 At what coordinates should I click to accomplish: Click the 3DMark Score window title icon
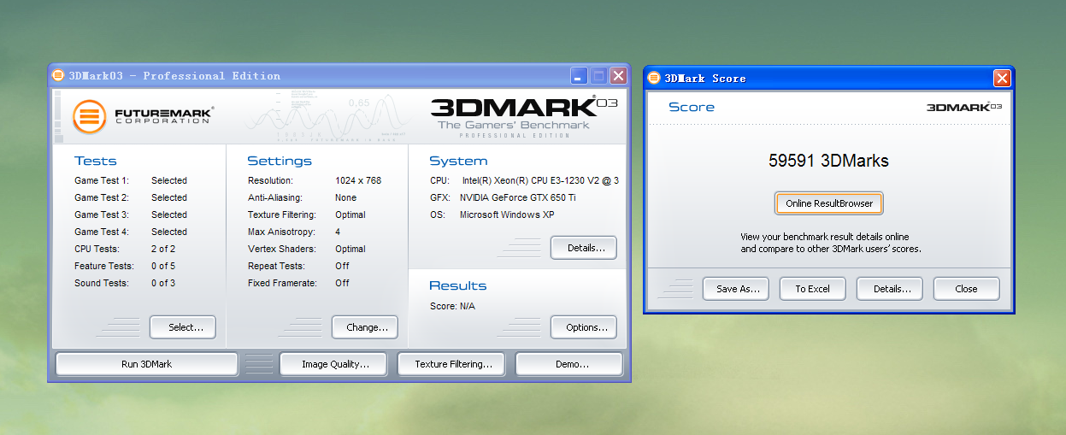point(654,78)
